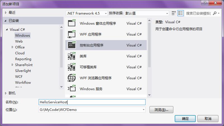Image resolution: width=224 pixels, height=126 pixels.
Task: Click the 搜索已安装模板 search box
Action: pos(199,13)
